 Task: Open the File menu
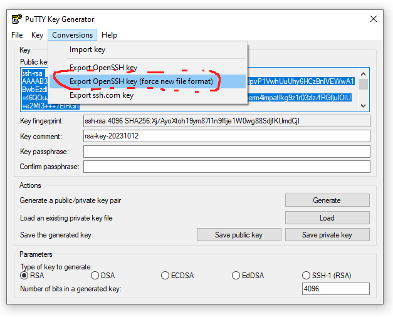coord(17,35)
